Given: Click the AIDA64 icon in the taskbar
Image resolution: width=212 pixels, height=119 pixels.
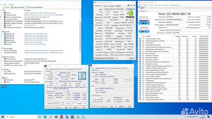Looking at the screenshot, I should [x=62, y=117].
